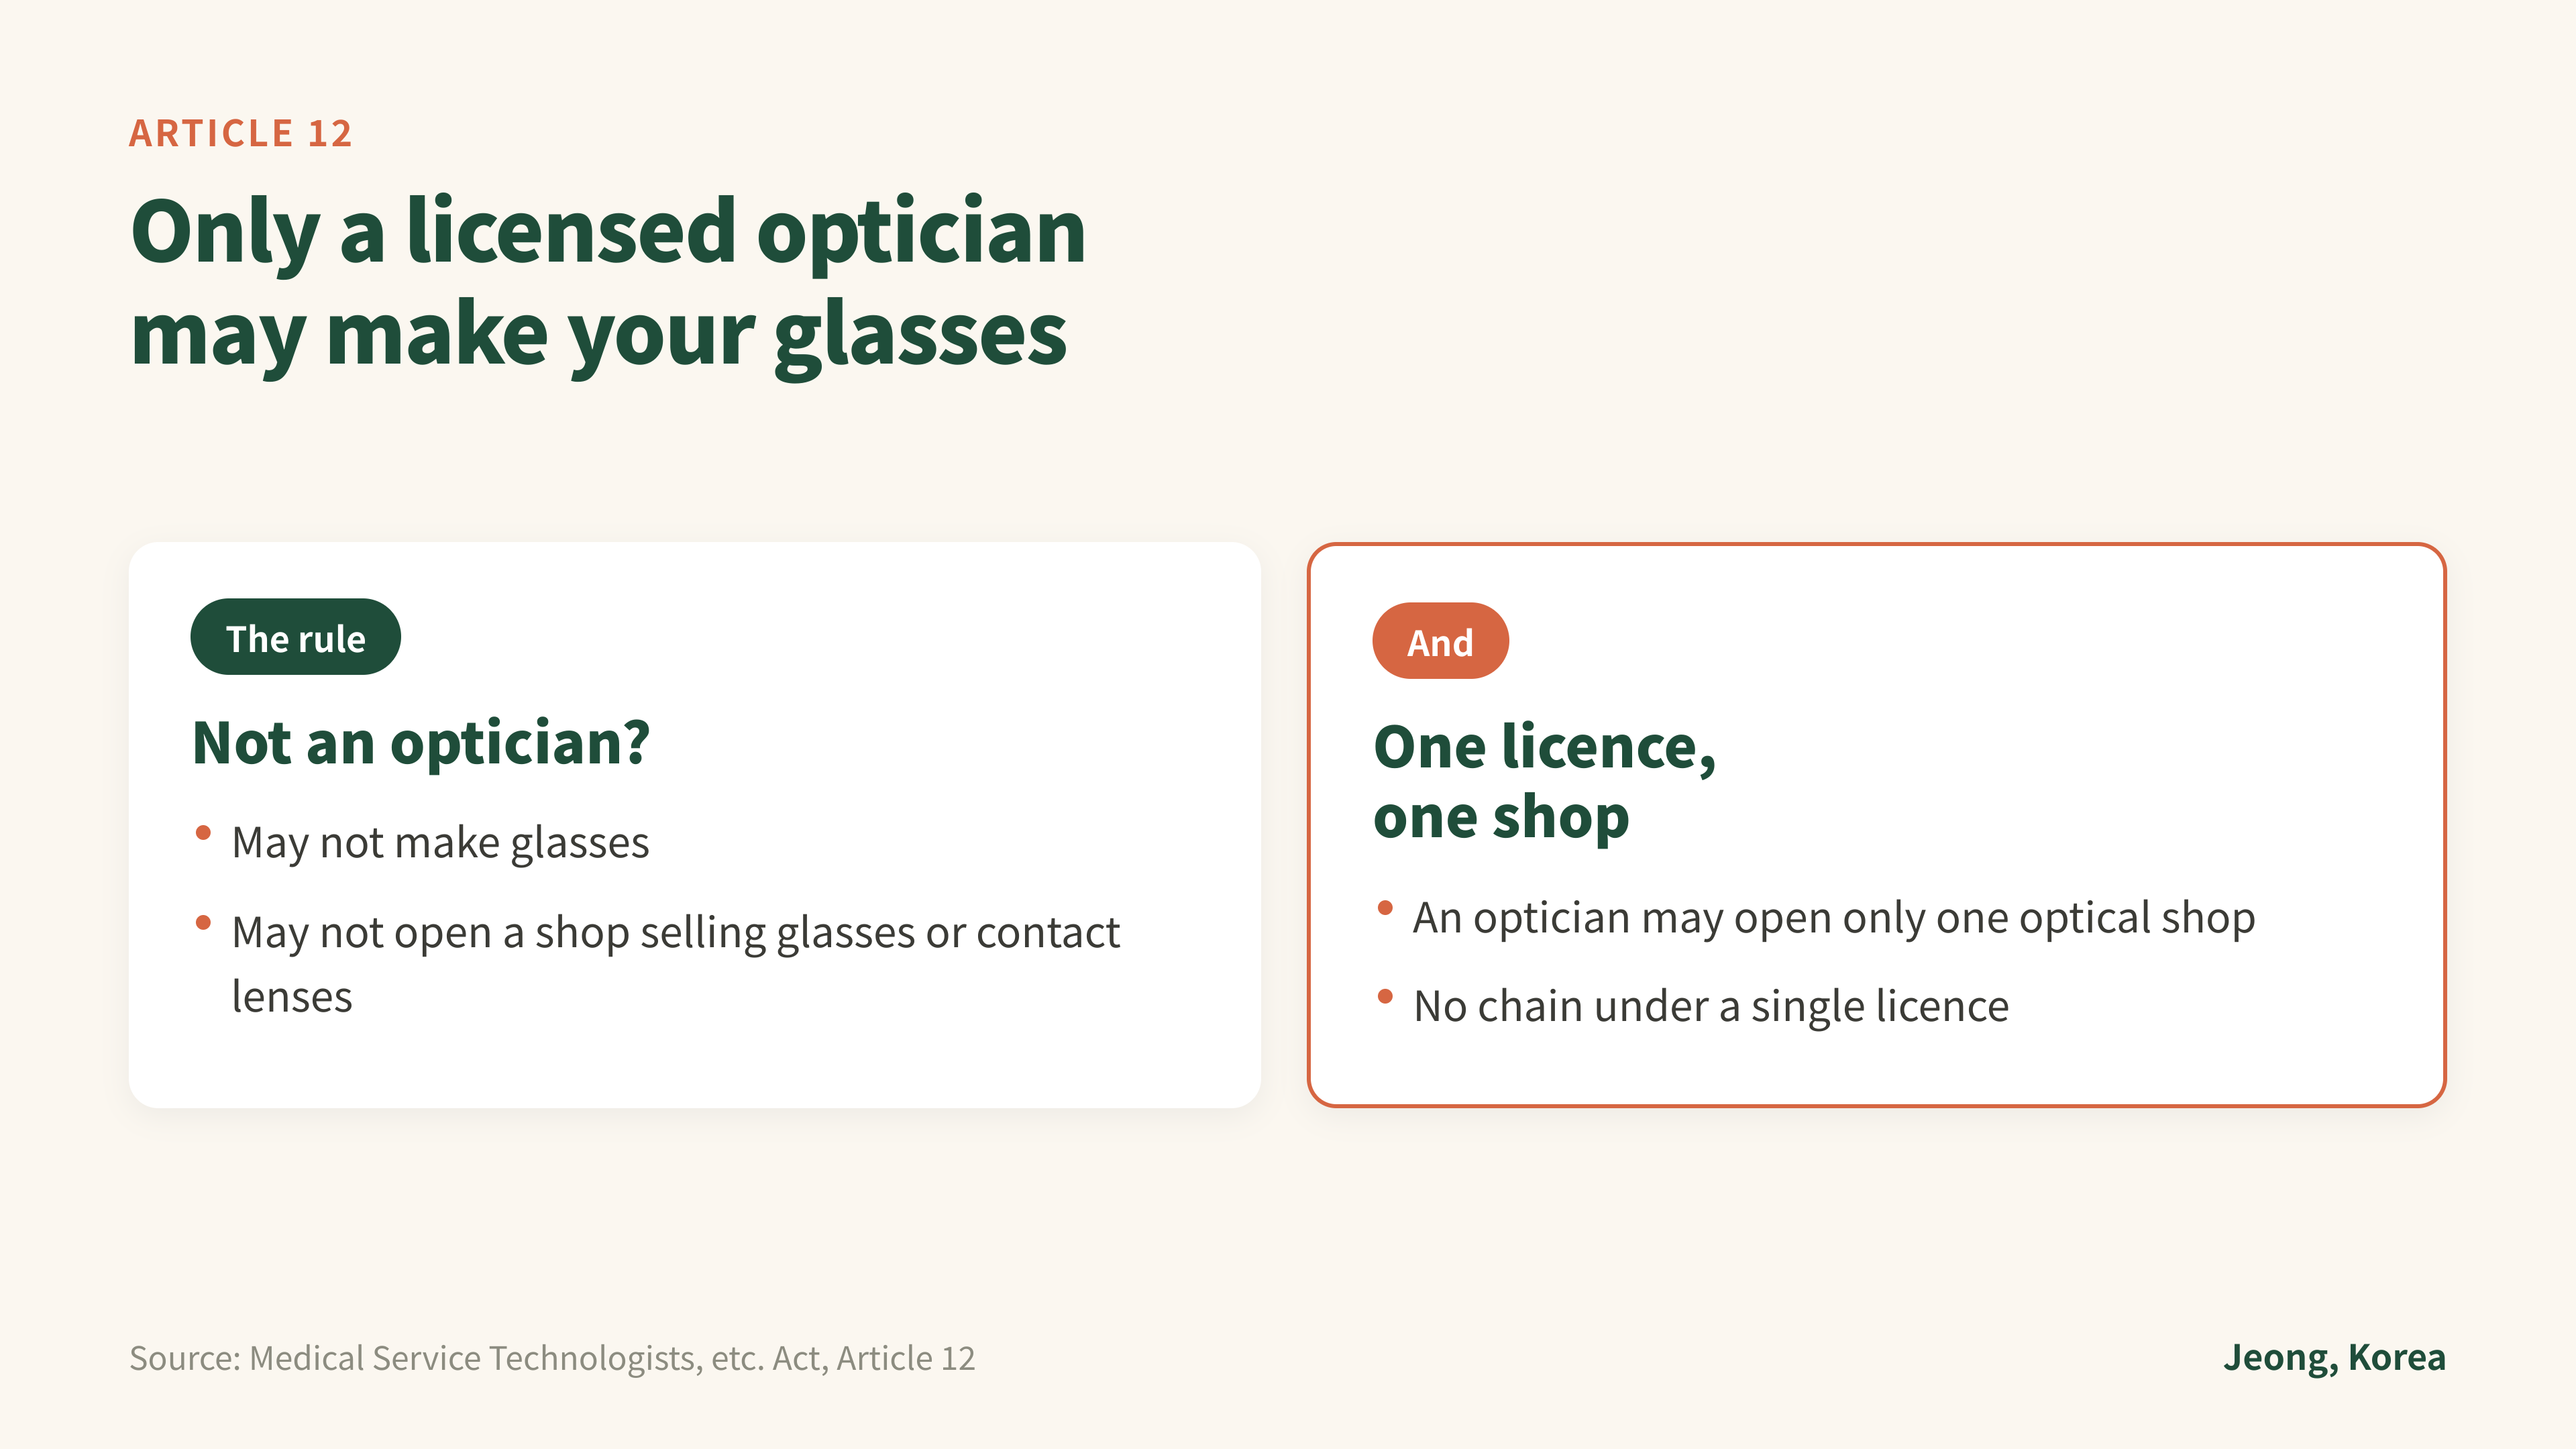
Task: Click the orange 'And' pill badge
Action: point(1440,641)
